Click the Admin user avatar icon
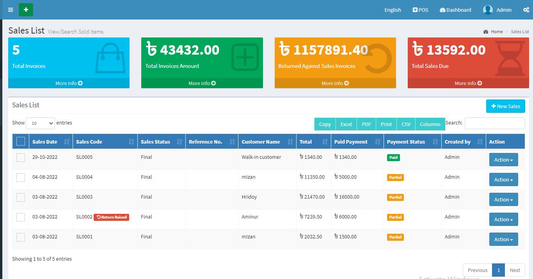 click(x=488, y=10)
